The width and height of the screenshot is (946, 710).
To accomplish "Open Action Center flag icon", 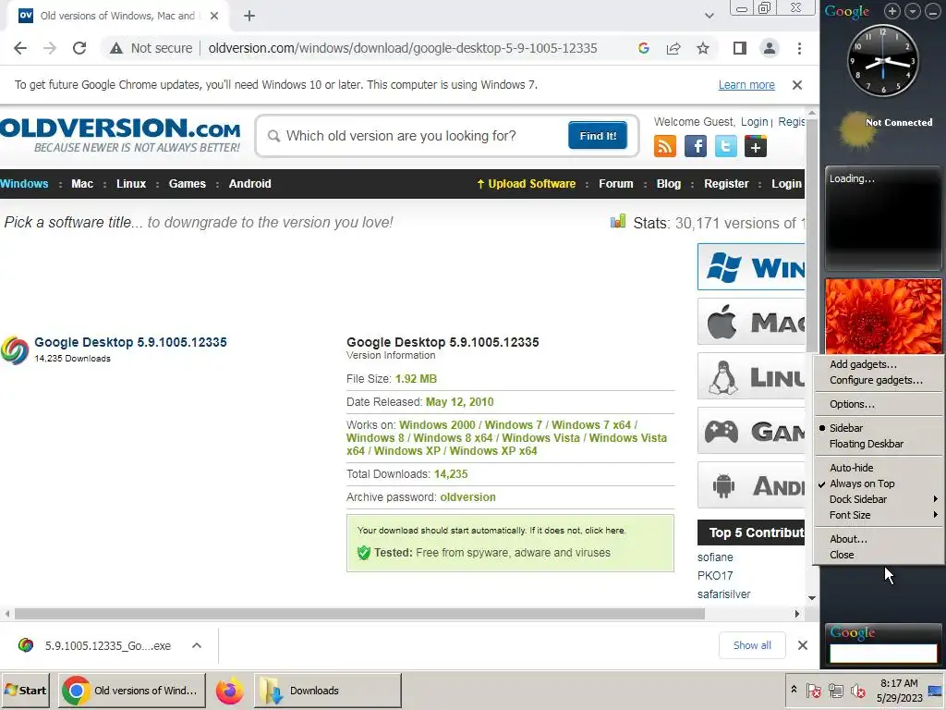I will (813, 690).
